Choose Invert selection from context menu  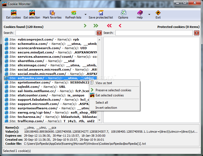tap(115, 108)
